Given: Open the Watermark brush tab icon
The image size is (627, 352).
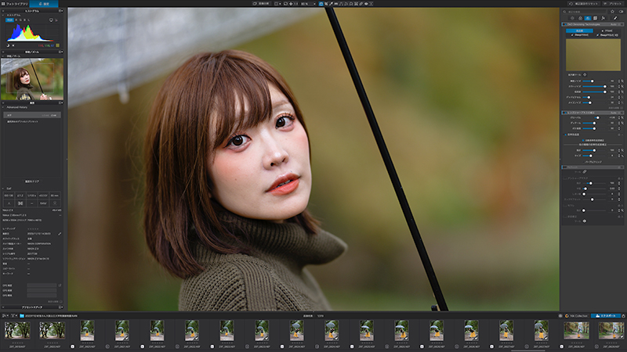Looking at the screenshot, I should (x=615, y=18).
